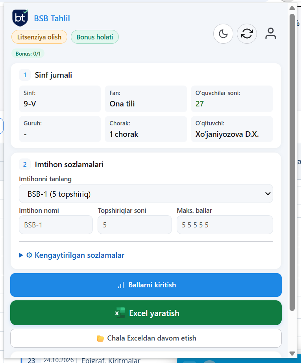Click the Sinf value 9-V
Image resolution: width=301 pixels, height=363 pixels.
(x=30, y=104)
